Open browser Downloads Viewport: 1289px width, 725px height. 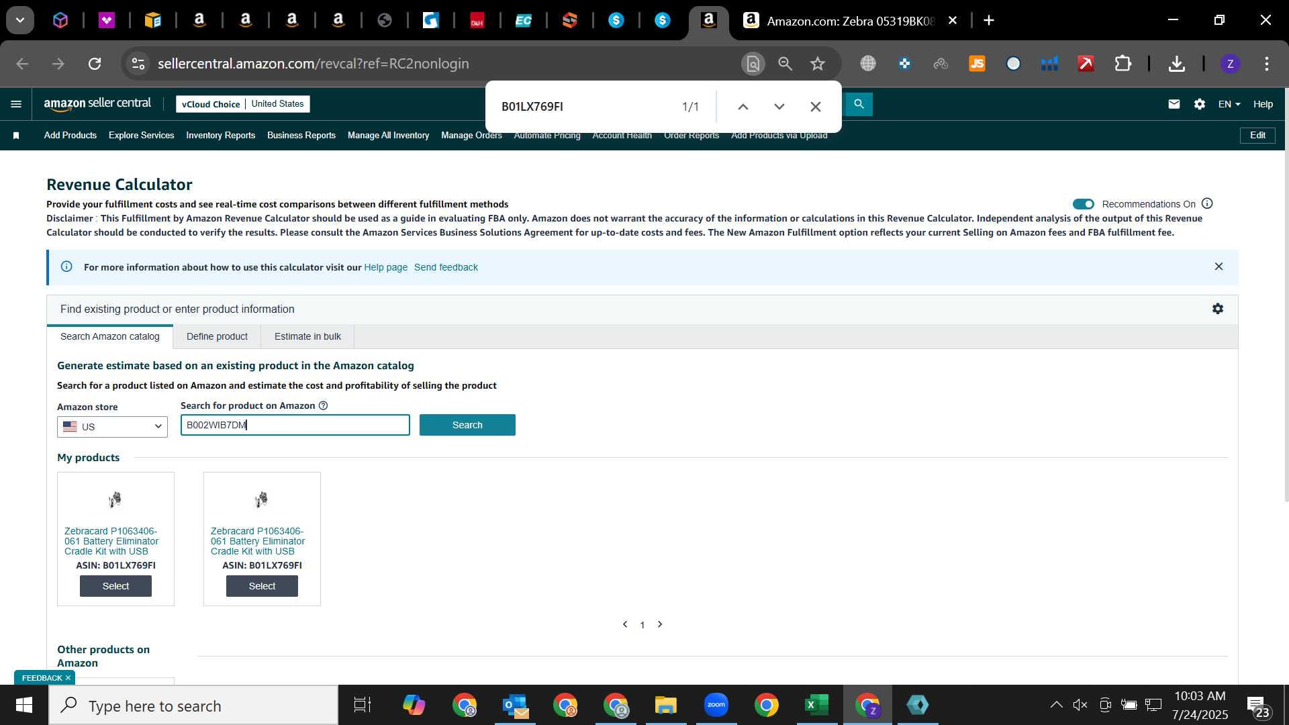1176,64
